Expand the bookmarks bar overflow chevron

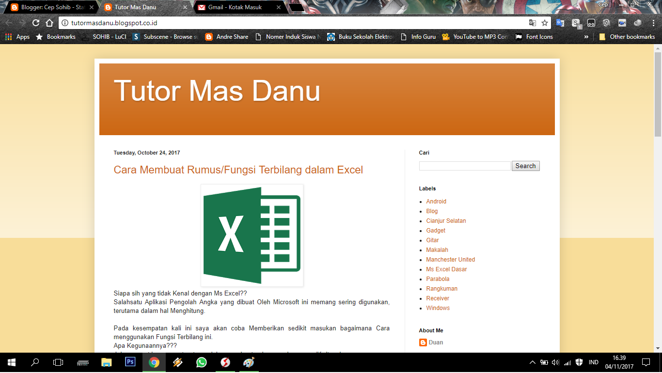click(586, 37)
